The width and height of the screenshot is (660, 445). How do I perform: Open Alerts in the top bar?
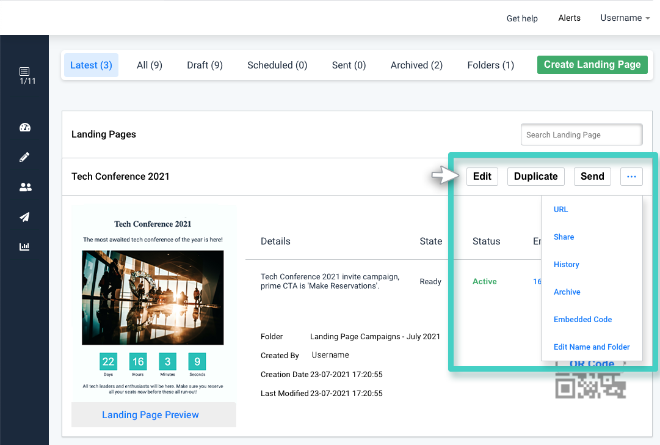point(569,18)
